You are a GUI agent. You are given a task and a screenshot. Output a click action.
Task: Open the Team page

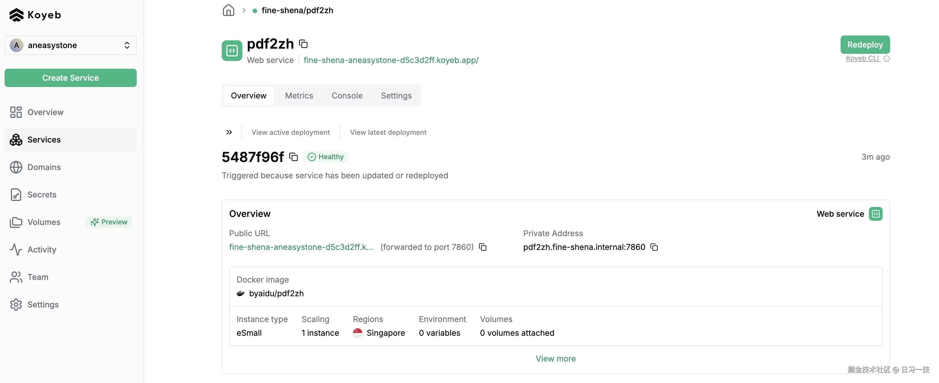(70, 277)
